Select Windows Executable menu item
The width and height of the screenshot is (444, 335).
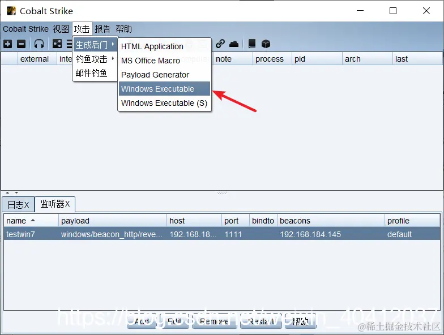[x=164, y=89]
